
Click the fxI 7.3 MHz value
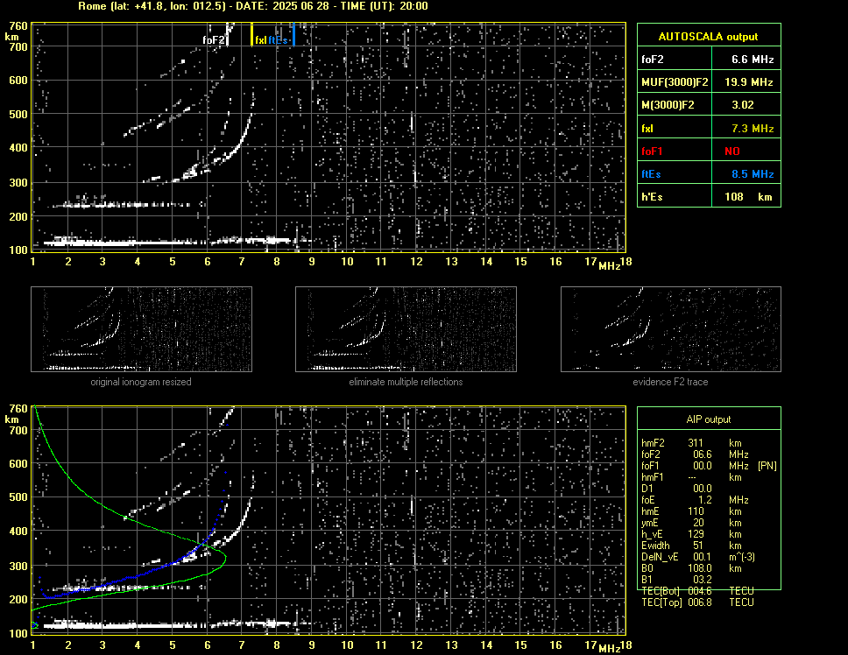pyautogui.click(x=753, y=129)
